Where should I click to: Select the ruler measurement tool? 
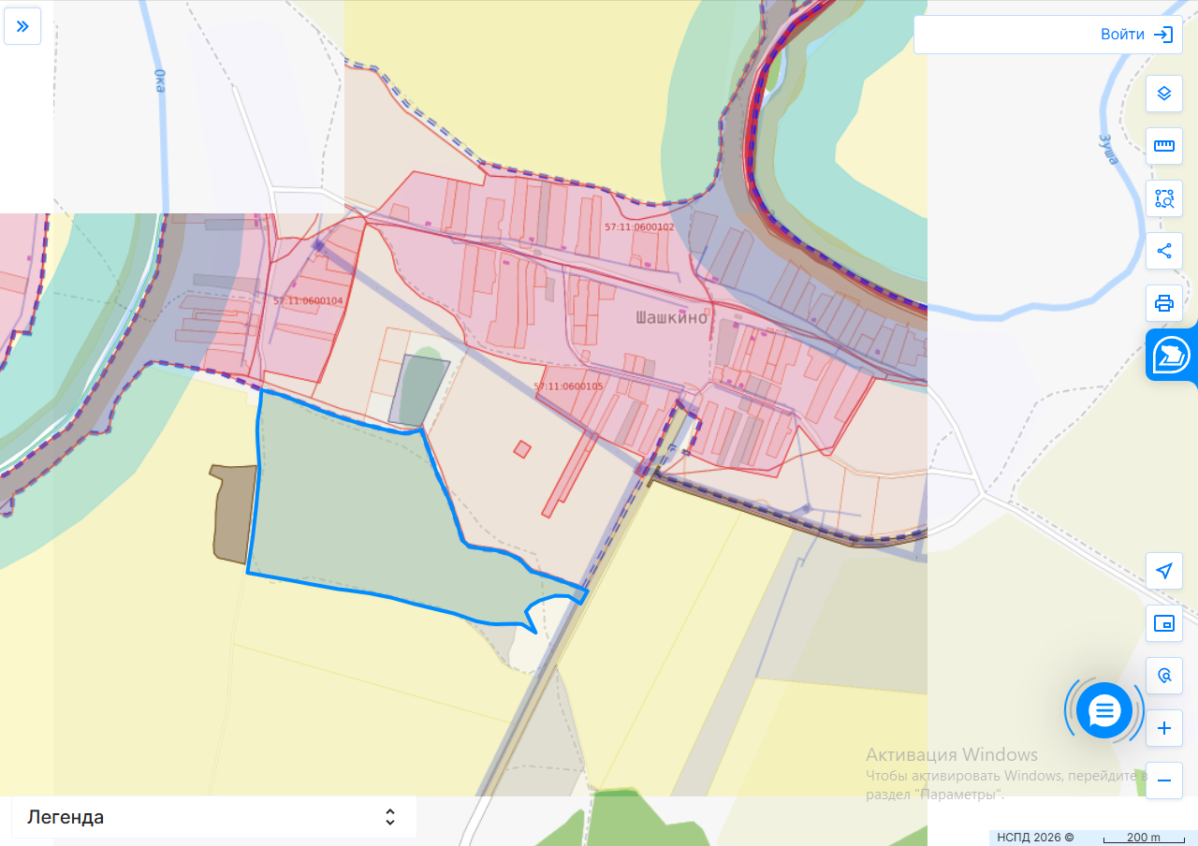[1164, 146]
